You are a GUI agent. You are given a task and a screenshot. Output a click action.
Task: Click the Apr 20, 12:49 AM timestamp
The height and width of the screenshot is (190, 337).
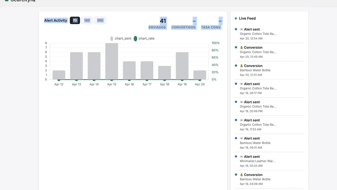(x=251, y=57)
